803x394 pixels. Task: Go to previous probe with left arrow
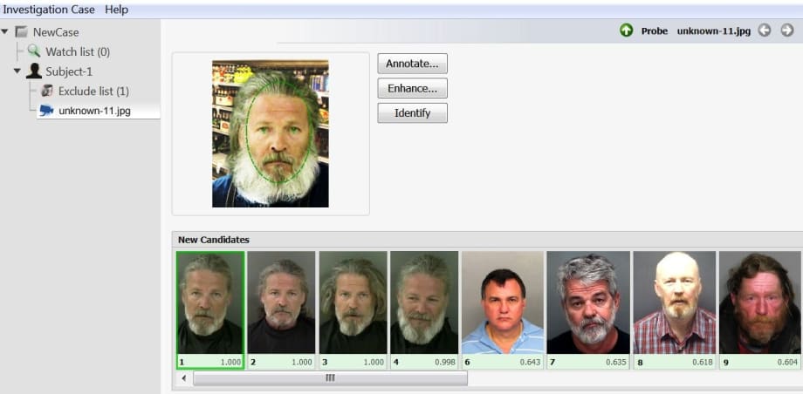tap(765, 31)
